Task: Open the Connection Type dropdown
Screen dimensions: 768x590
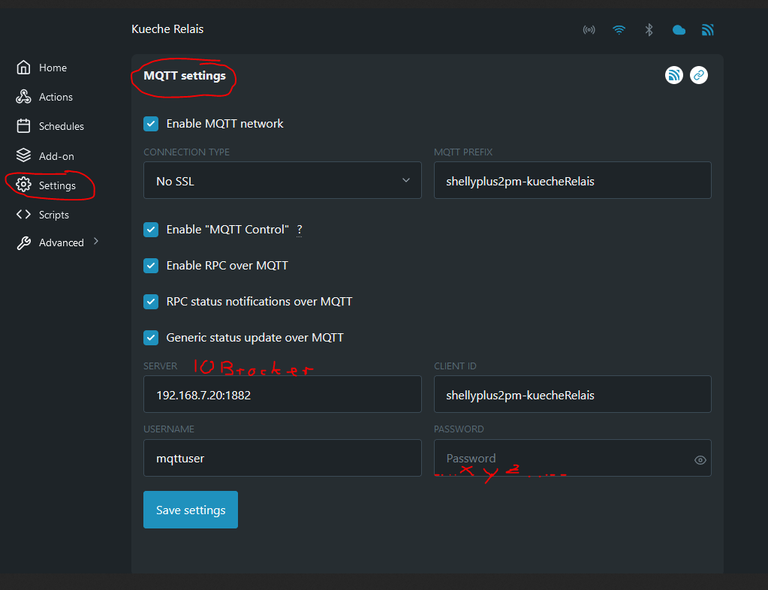Action: [x=282, y=181]
